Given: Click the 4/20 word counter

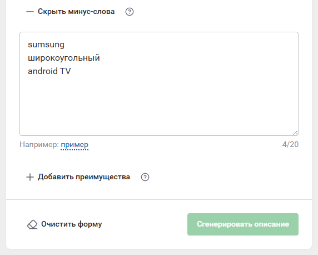Looking at the screenshot, I should [x=290, y=145].
